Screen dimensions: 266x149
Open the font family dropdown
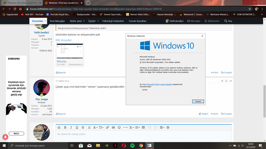coord(95,128)
